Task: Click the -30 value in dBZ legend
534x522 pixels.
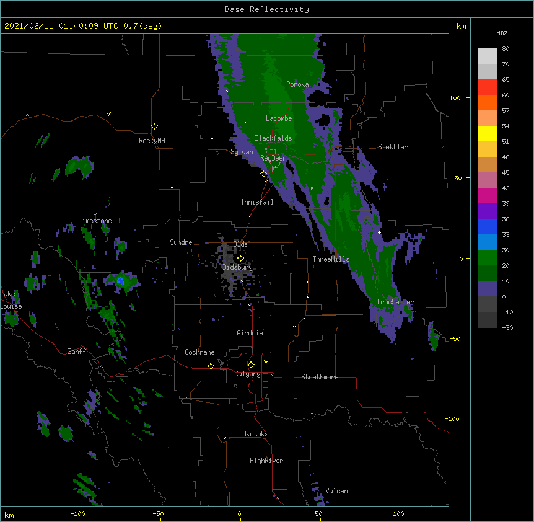Action: [507, 328]
